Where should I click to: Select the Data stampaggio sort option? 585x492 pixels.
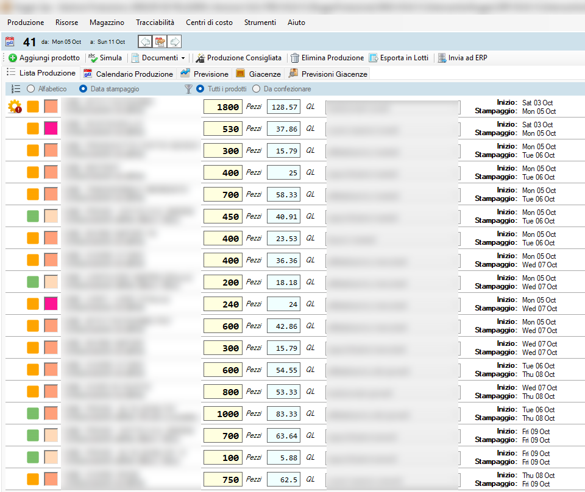83,89
